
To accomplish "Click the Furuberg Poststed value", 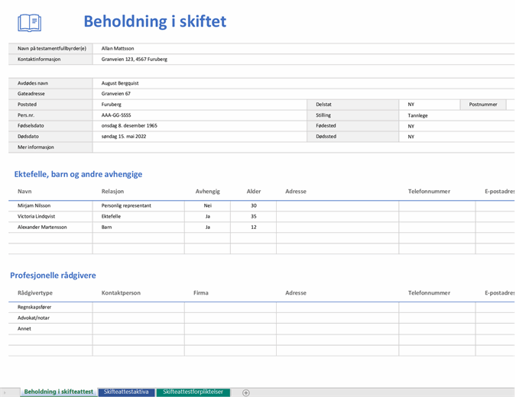I will click(200, 105).
